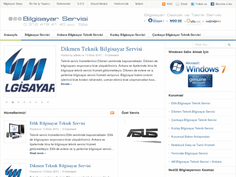
Task: Select the first slider pagination dot
Action: click(7, 102)
